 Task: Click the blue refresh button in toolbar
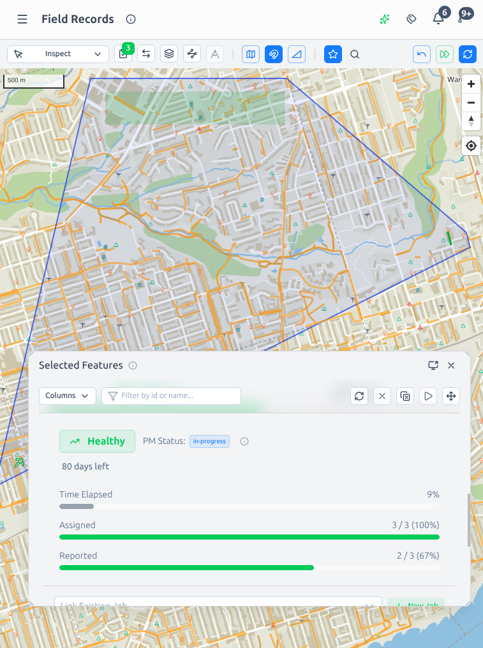468,54
